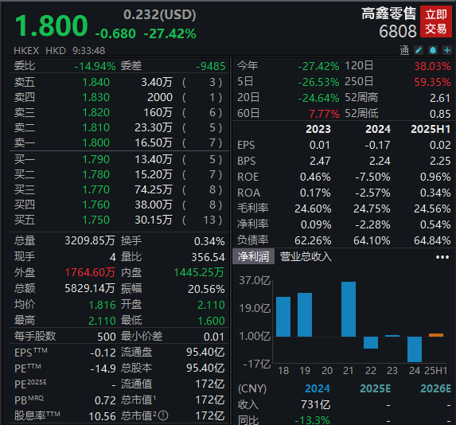Viewport: 456px width, 425px height.
Task: Click the 52周高 value 2.61
Action: [440, 98]
